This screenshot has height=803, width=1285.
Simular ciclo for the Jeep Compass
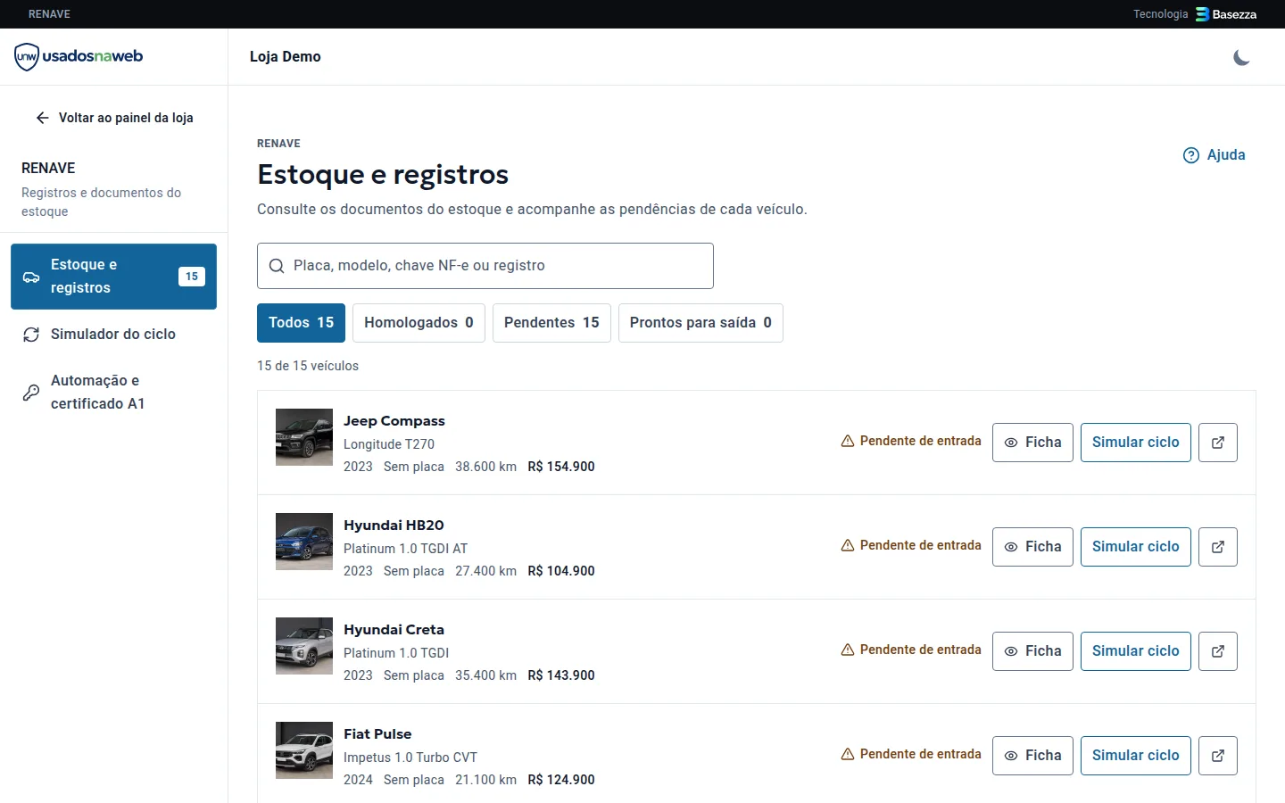click(1136, 443)
